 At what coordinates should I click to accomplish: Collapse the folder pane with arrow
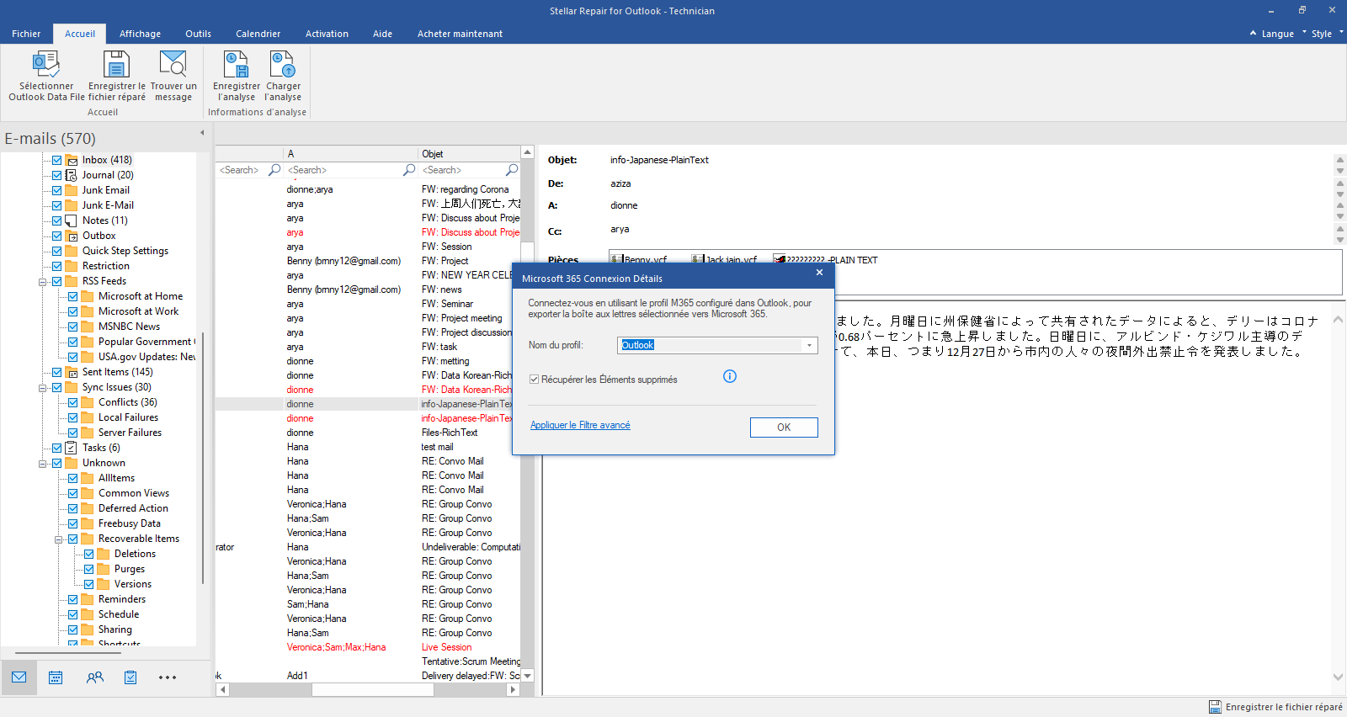coord(202,133)
